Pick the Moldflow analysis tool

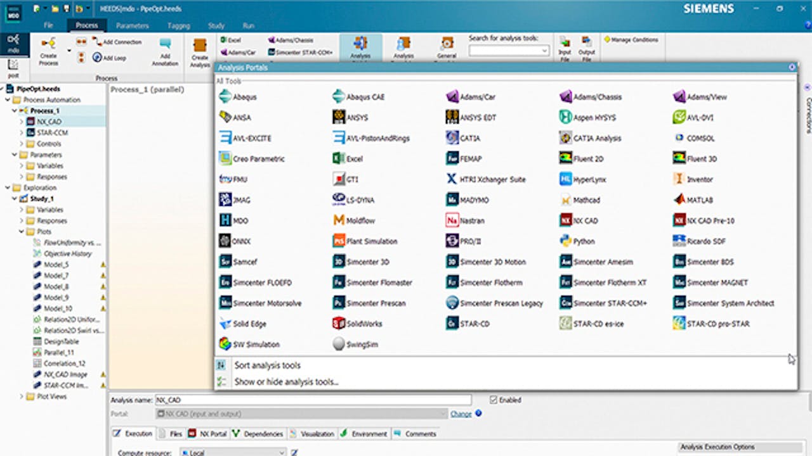pos(353,220)
